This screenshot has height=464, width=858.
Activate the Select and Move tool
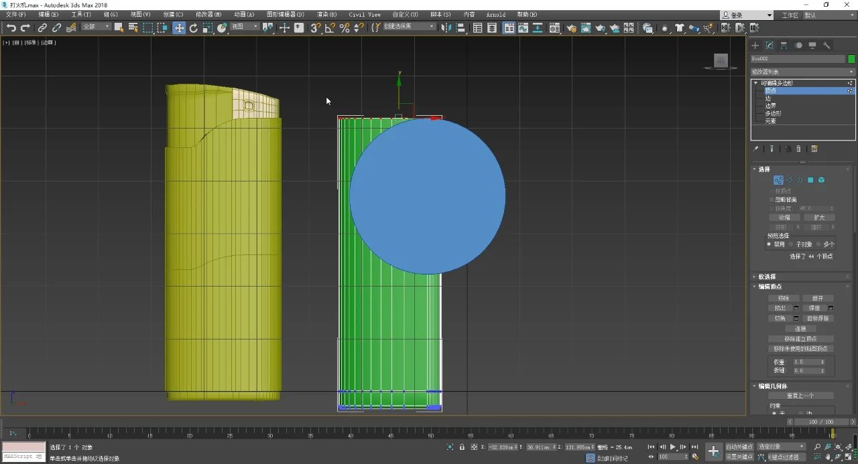click(179, 27)
